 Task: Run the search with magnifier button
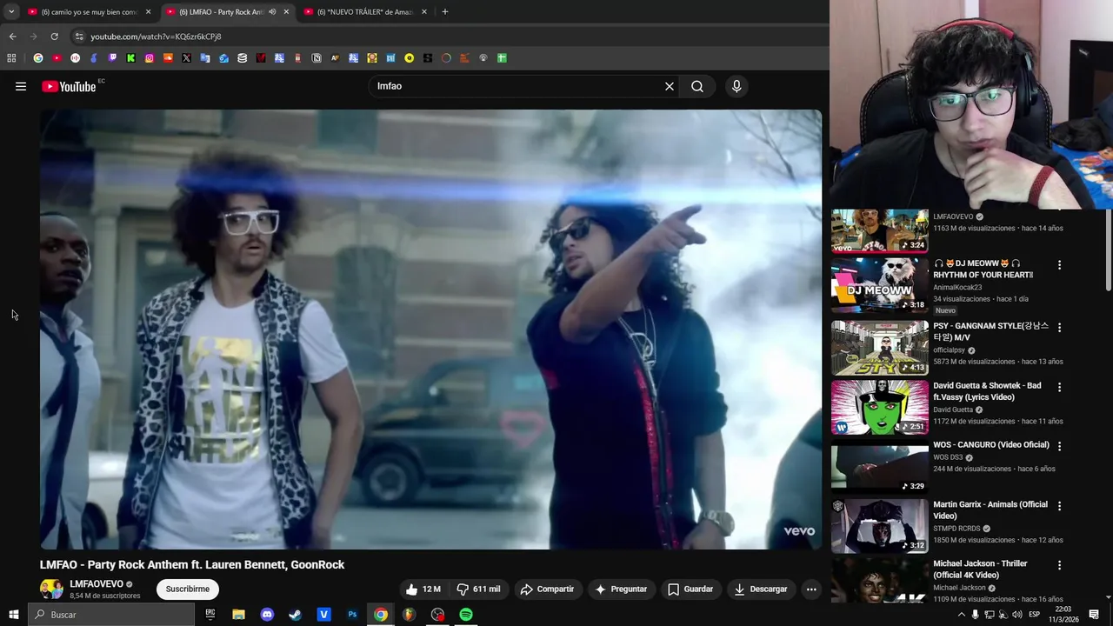(x=697, y=86)
